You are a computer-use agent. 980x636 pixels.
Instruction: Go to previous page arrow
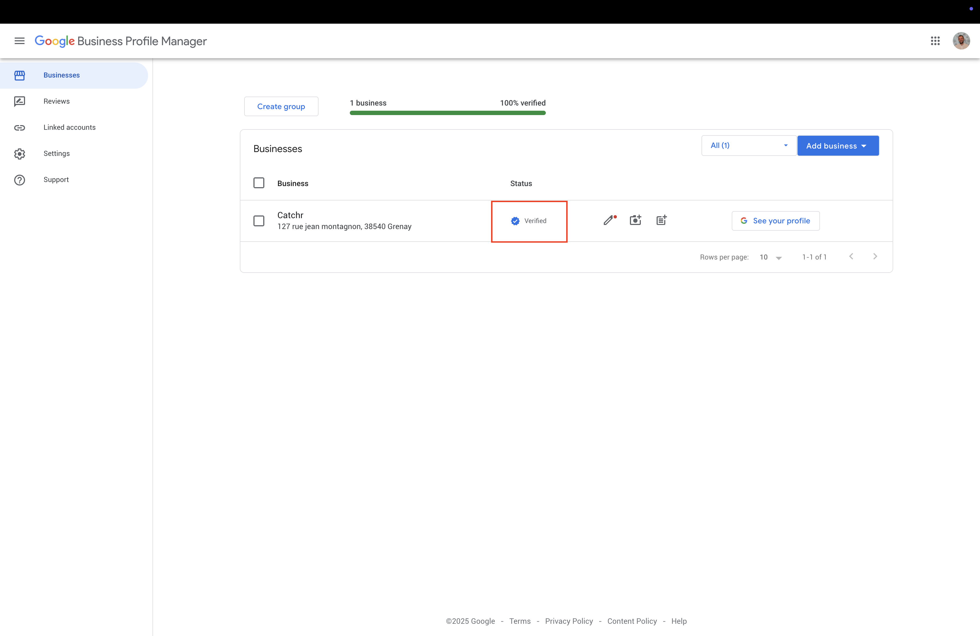pyautogui.click(x=851, y=256)
